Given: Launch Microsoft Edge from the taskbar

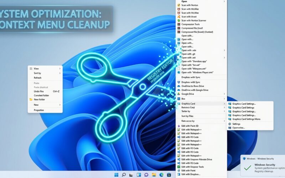Looking at the screenshot, I should (161, 175).
